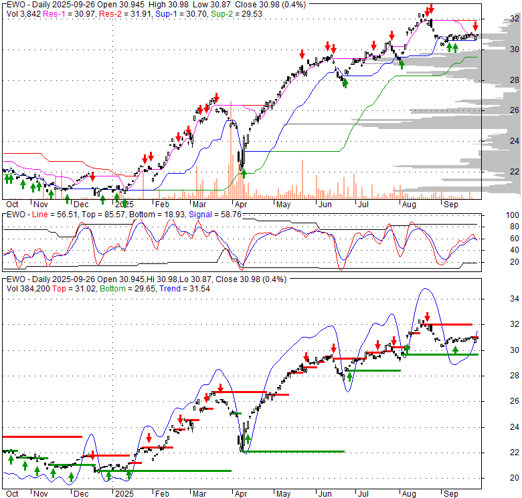
Task: Select the Top = 85.57 oscillator value
Action: [x=103, y=215]
